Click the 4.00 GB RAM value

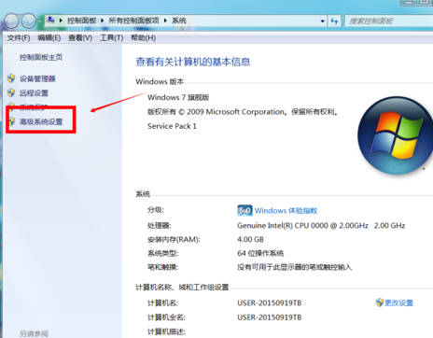250,239
